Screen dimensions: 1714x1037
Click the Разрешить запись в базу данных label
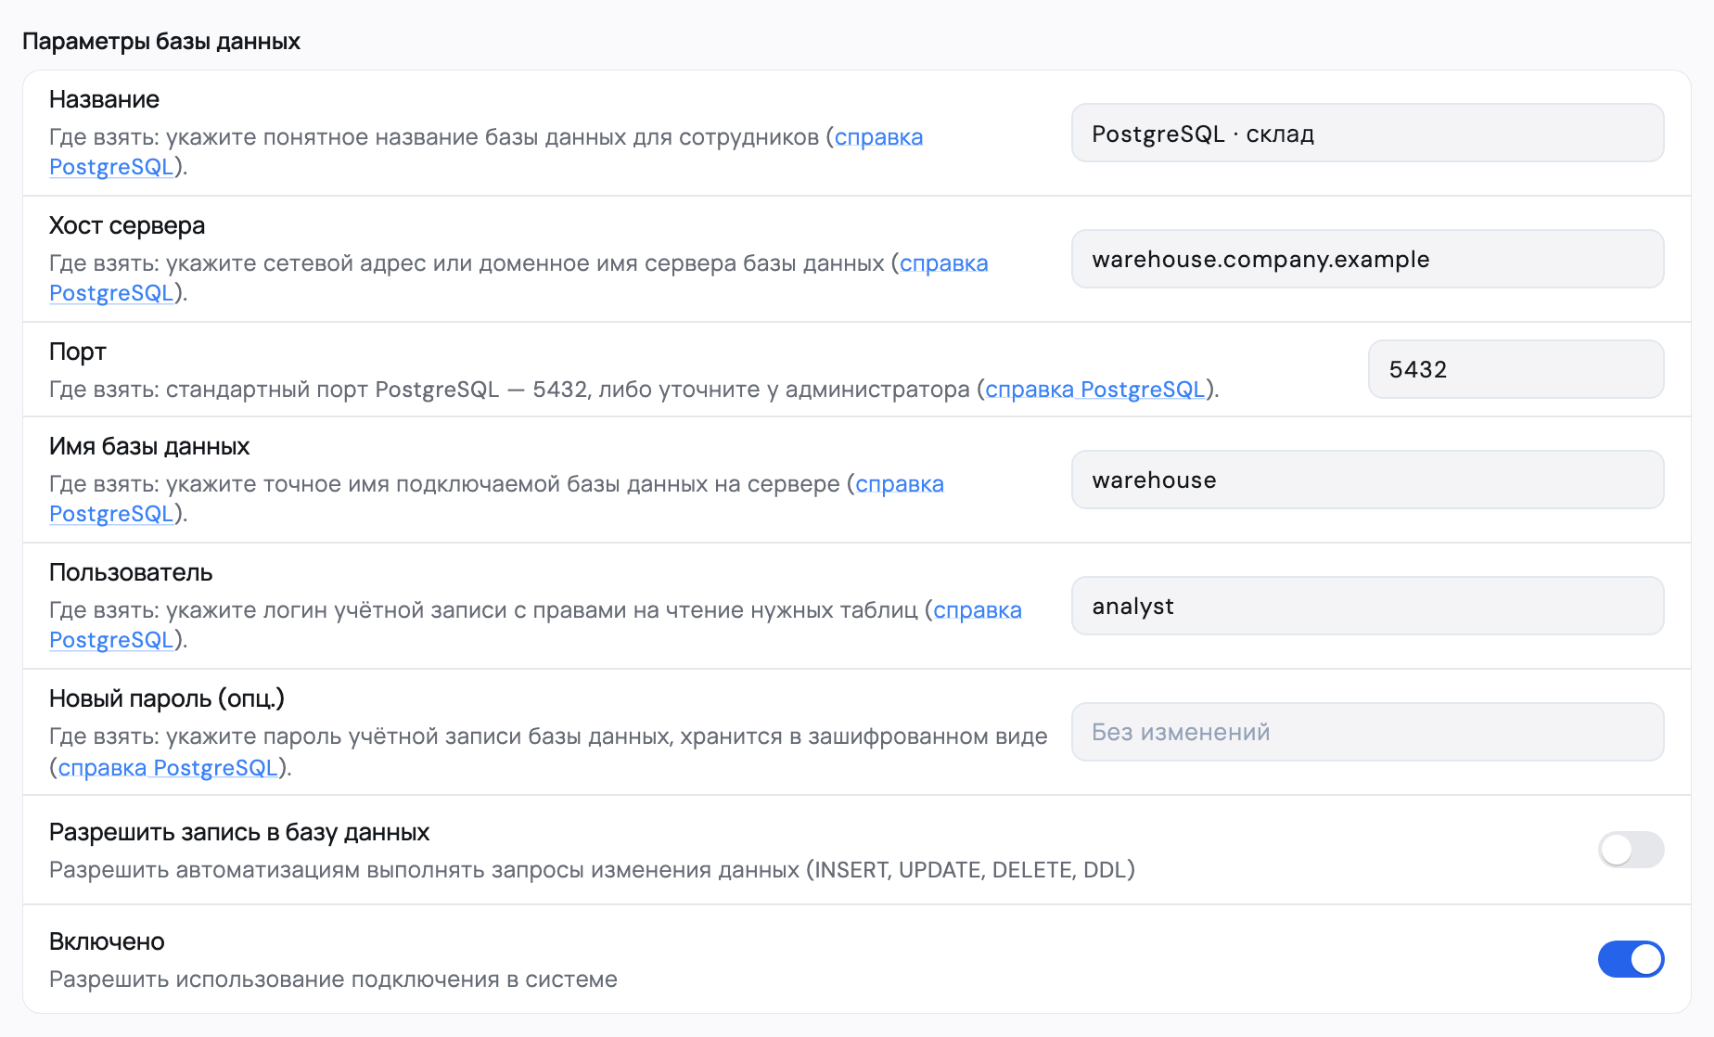point(239,832)
